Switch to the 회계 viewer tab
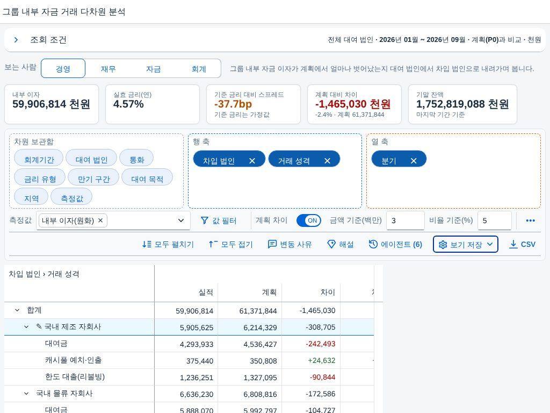 tap(199, 68)
